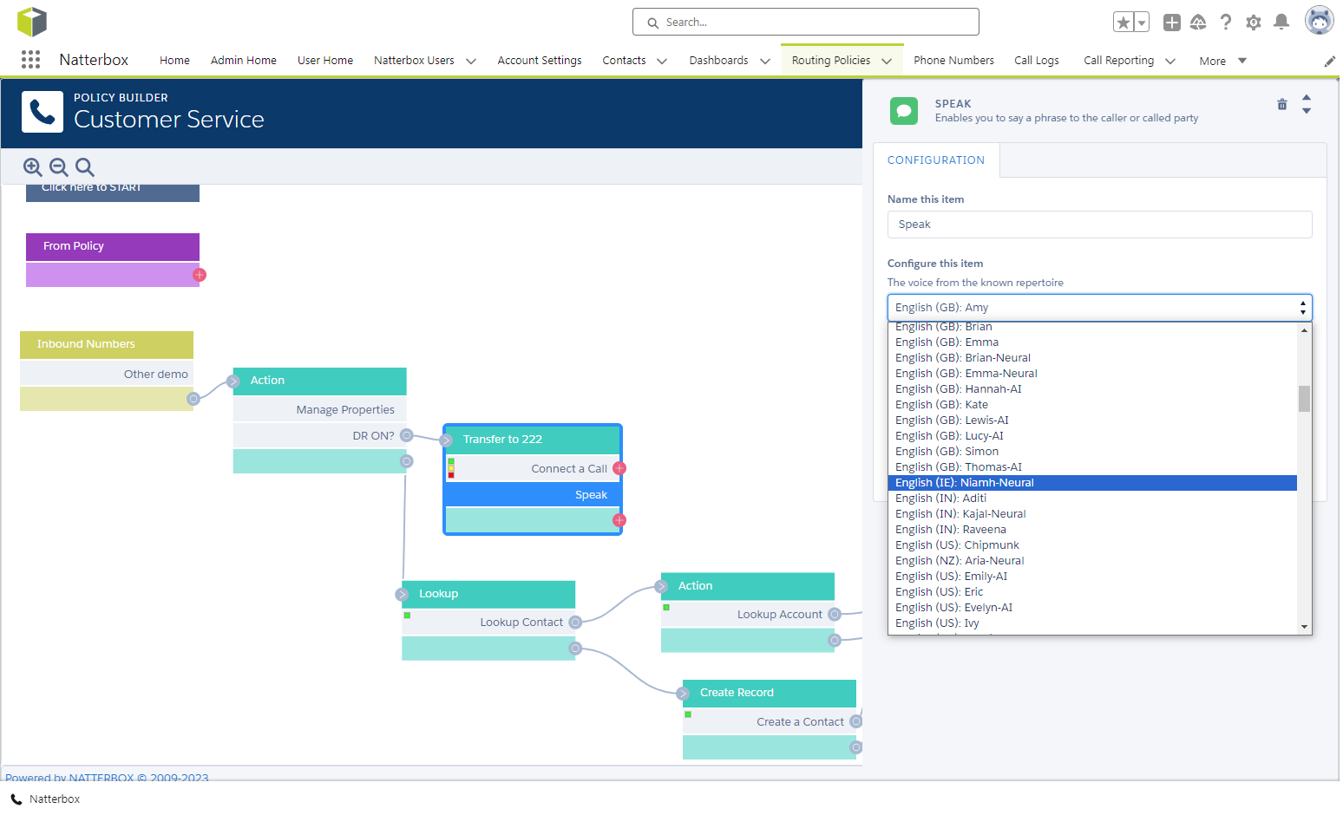Select English (US): Chipmunk voice option
The width and height of the screenshot is (1343, 815).
[1092, 545]
